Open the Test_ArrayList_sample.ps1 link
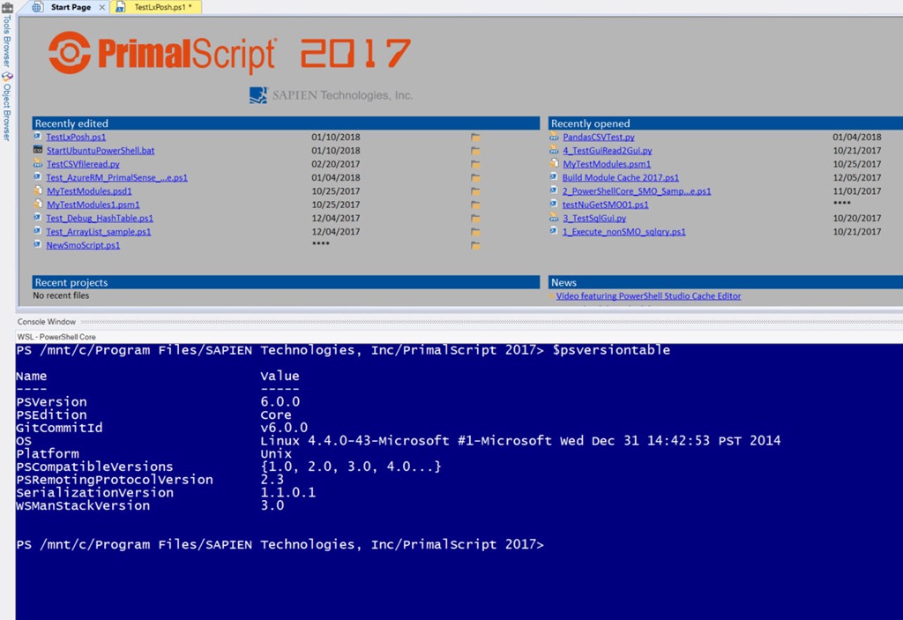Screen dimensions: 903x620 99,232
